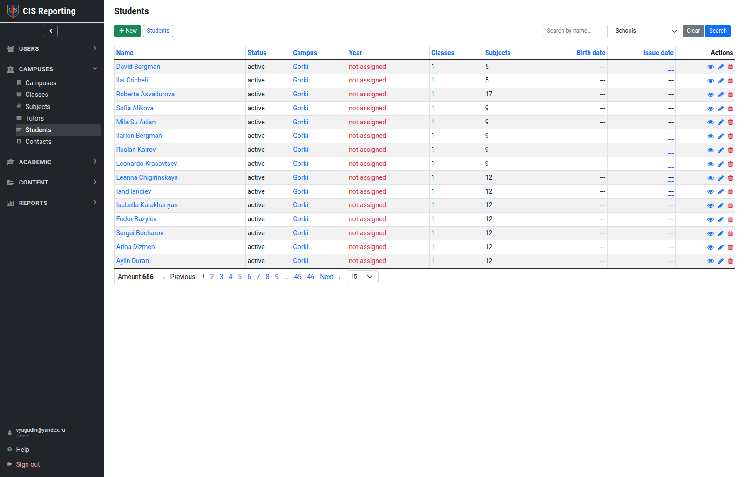Sort table by Birth date column

point(590,53)
